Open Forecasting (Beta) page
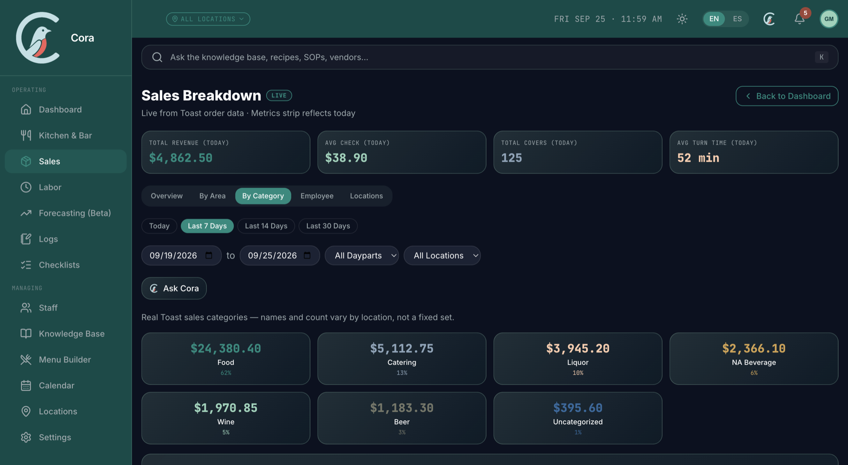Screen dimensions: 848x465 tap(65, 213)
